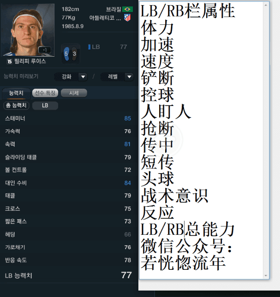The height and width of the screenshot is (297, 280).
Task: Click the player portrait thumbnail
Action: point(28,30)
